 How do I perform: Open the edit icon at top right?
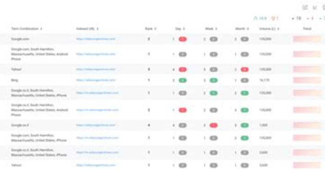pyautogui.click(x=305, y=8)
